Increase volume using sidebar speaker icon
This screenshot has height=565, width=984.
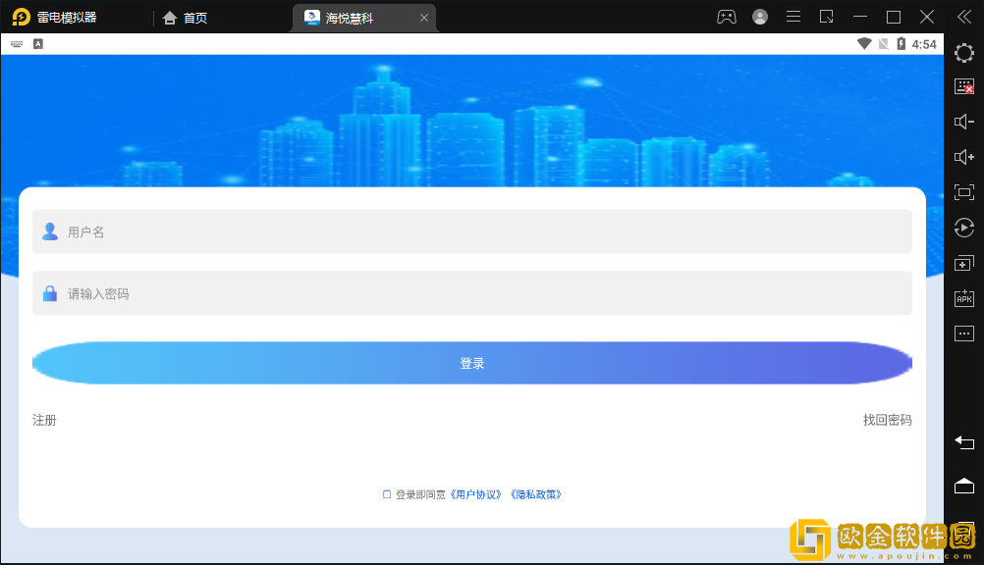tap(963, 157)
